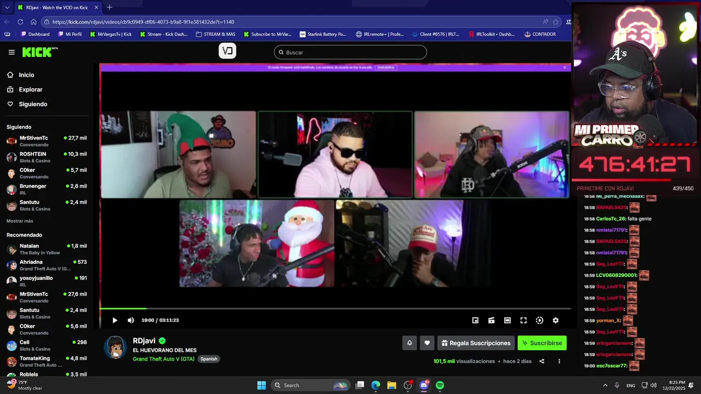Close the streamer mode banner
Image resolution: width=701 pixels, height=394 pixels.
click(565, 67)
